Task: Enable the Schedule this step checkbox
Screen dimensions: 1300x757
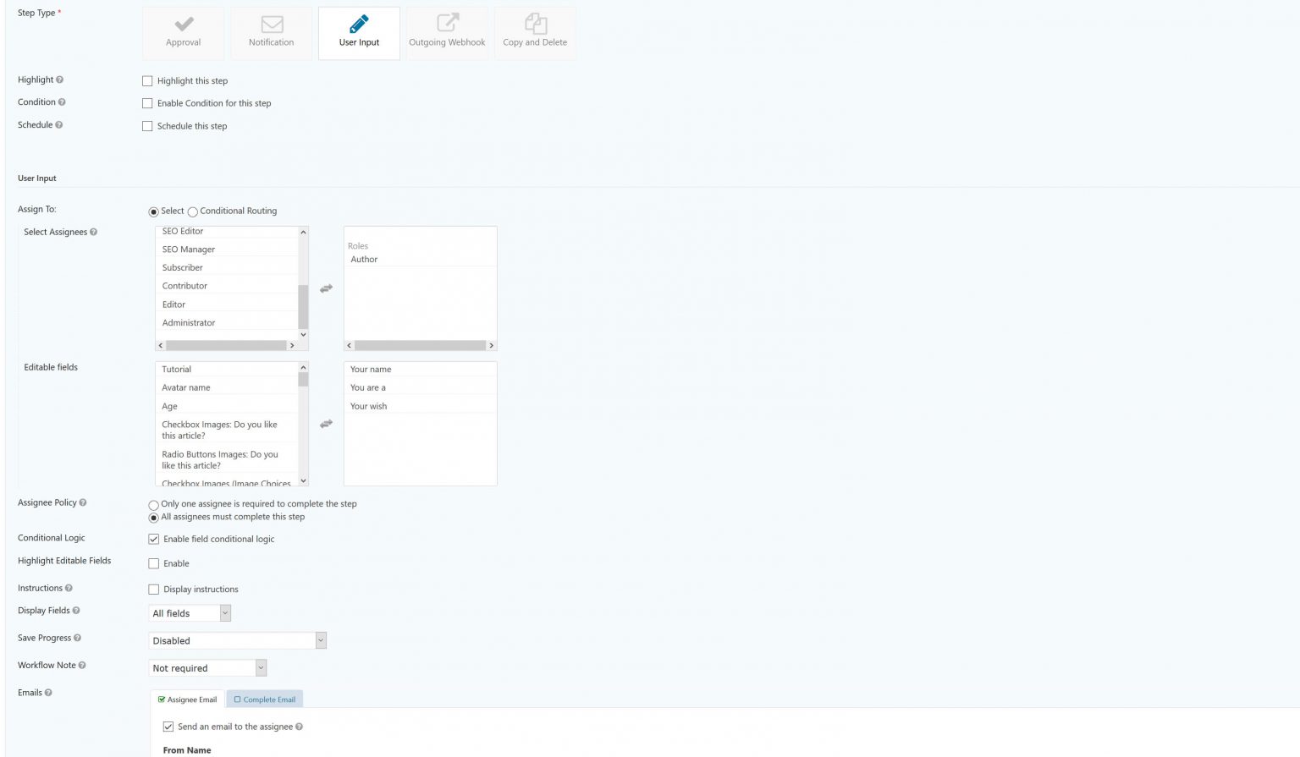Action: (x=149, y=125)
